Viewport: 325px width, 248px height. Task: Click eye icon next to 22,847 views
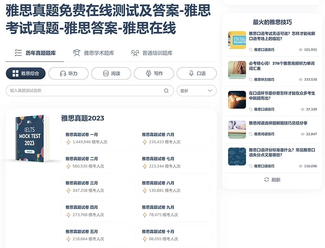pyautogui.click(x=303, y=134)
